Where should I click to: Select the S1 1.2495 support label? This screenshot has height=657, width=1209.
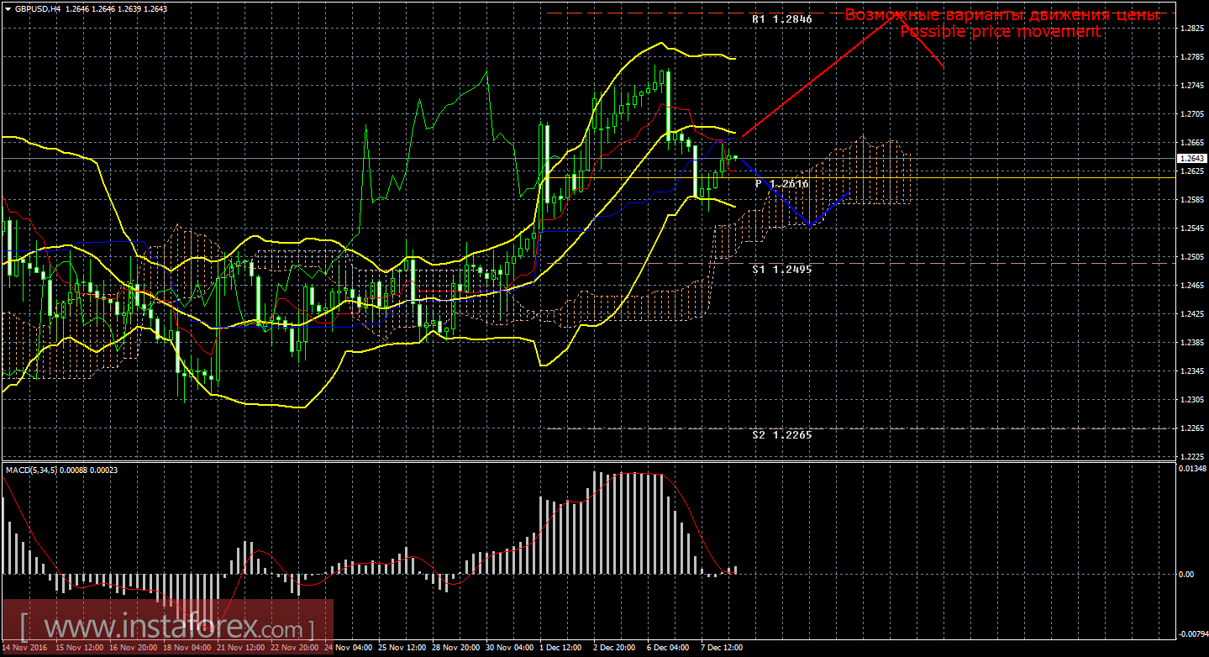(x=781, y=269)
